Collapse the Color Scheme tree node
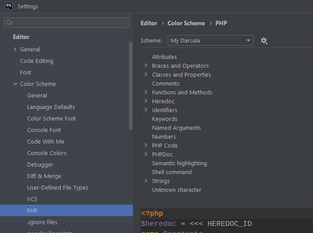Screen dimensions: 313x233 [15, 84]
